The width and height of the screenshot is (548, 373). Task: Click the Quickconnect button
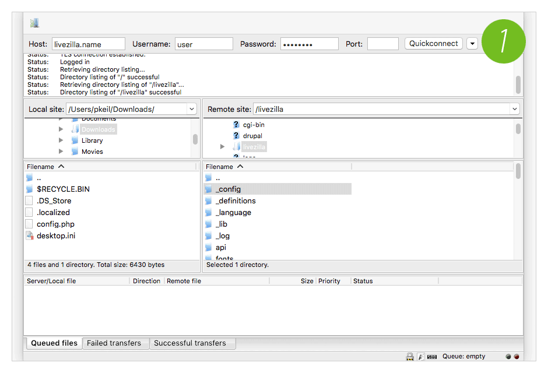433,43
